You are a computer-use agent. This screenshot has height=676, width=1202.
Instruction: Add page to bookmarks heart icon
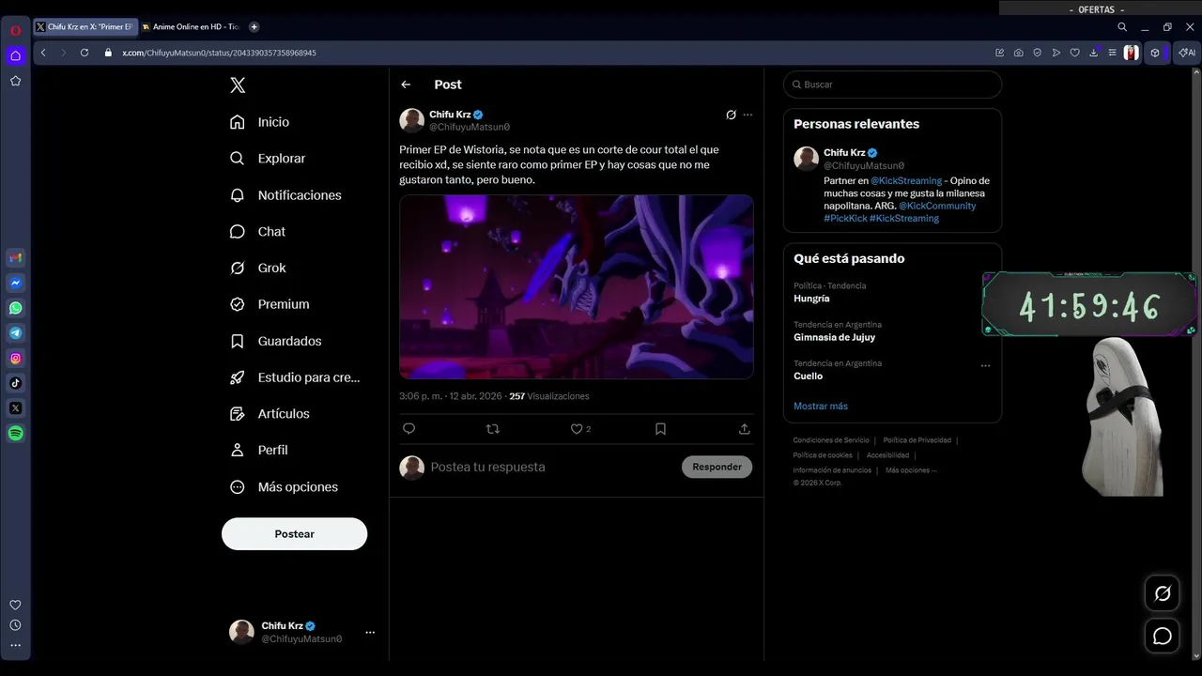pyautogui.click(x=1075, y=53)
